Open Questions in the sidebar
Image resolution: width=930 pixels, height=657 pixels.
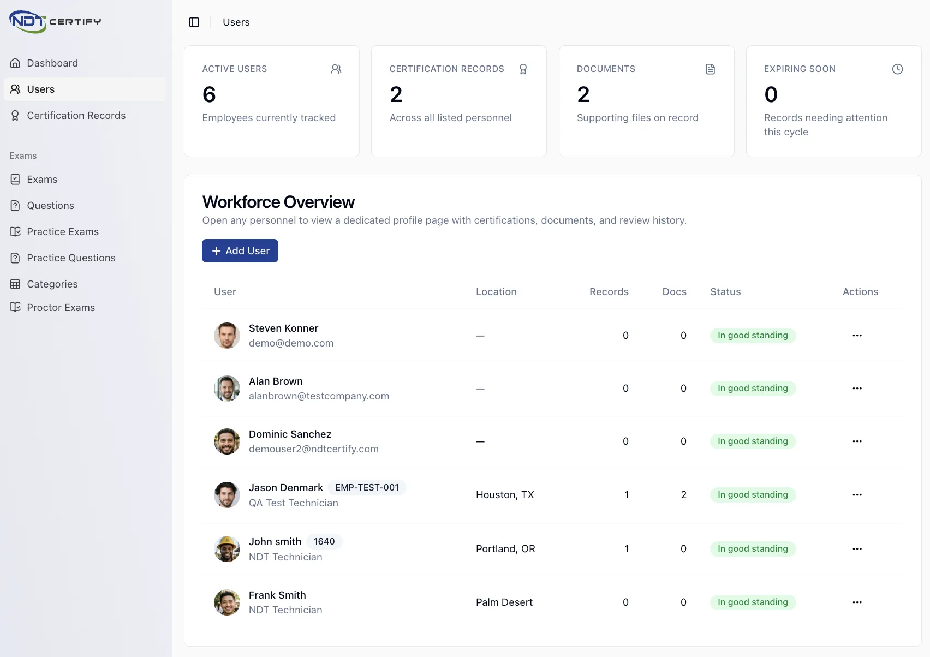click(x=85, y=206)
